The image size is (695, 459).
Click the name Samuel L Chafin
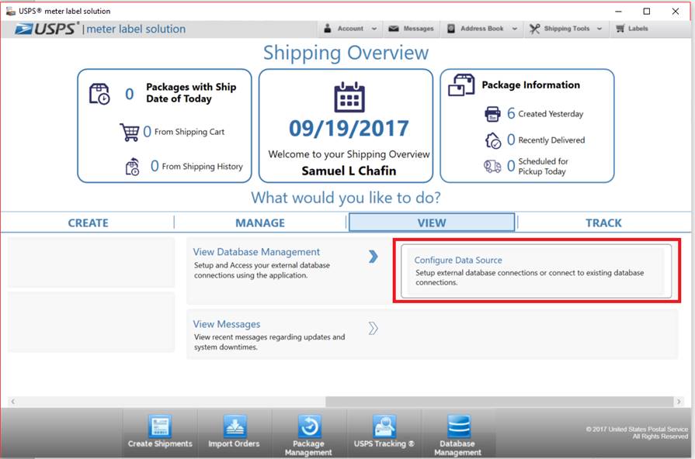(x=349, y=171)
